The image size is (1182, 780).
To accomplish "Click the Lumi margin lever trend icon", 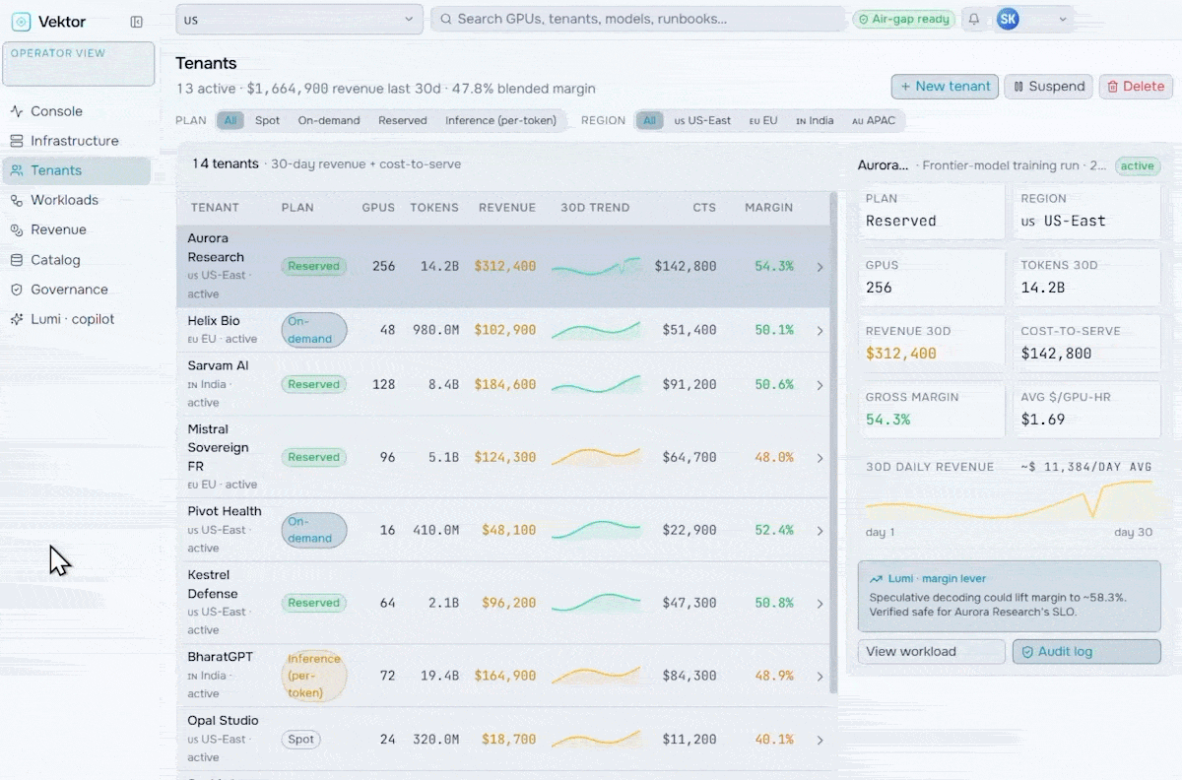I will click(x=876, y=579).
